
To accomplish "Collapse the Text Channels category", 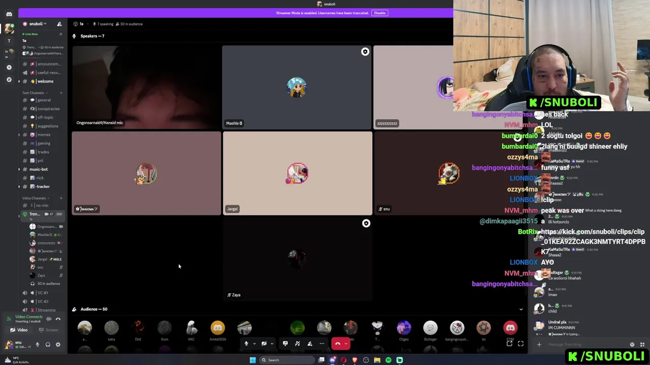I will point(34,93).
